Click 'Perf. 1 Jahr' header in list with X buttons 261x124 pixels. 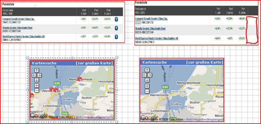84,12
